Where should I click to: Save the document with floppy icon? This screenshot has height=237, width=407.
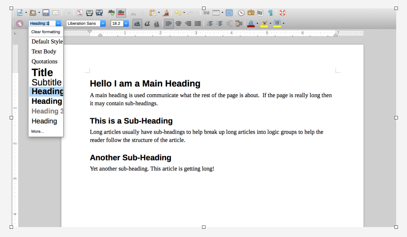[x=46, y=13]
